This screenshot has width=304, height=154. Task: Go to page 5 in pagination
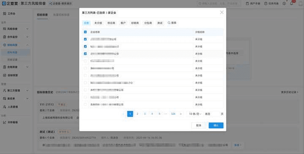coord(160,114)
